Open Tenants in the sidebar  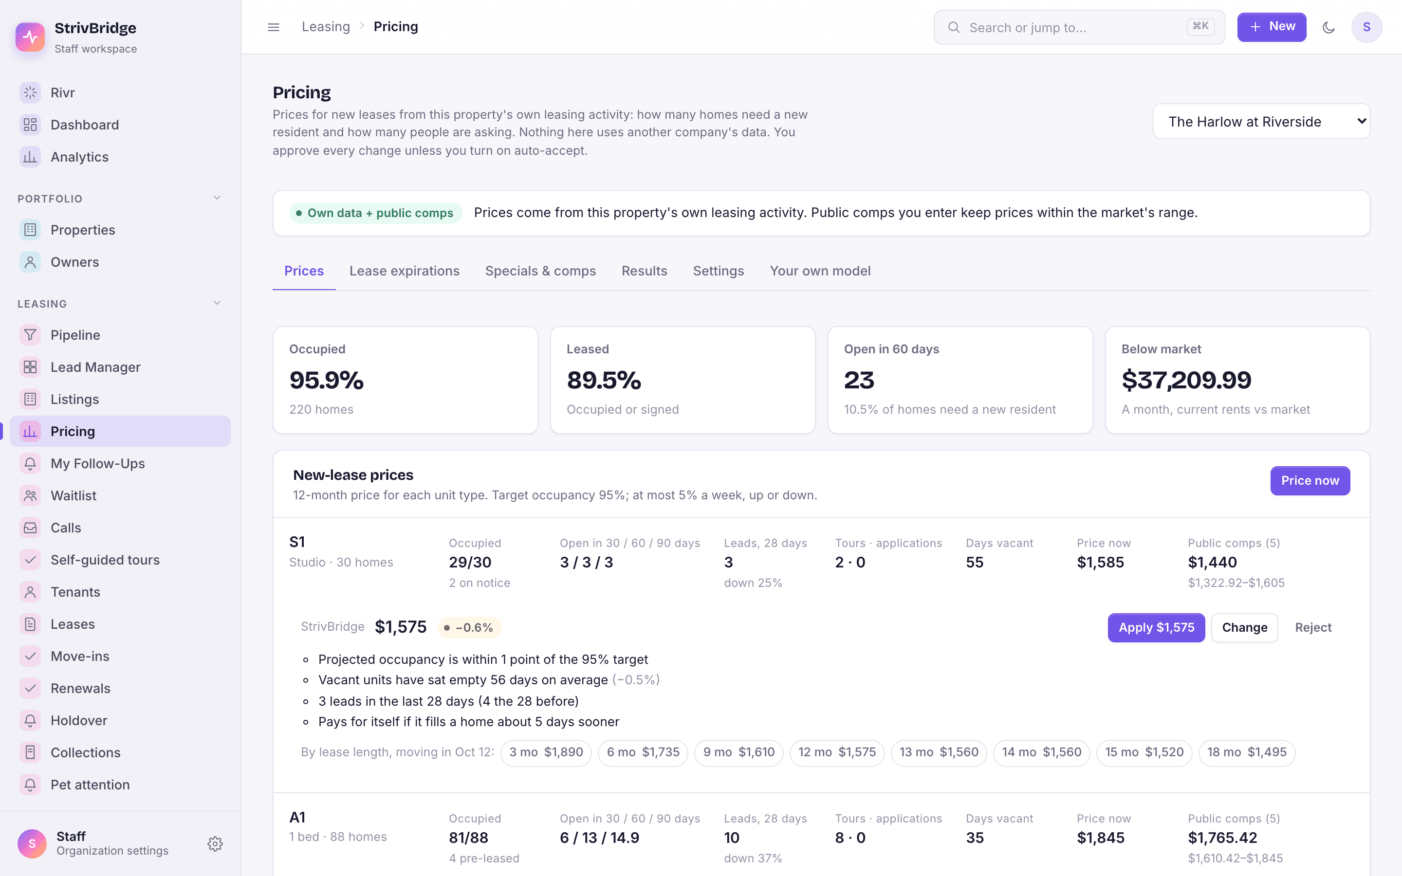coord(120,592)
